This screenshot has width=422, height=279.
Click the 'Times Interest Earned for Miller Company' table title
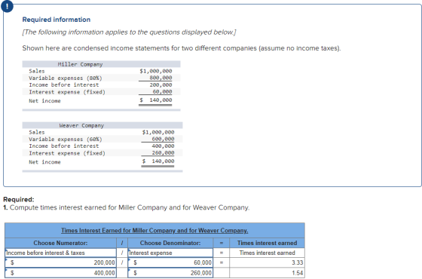[154, 231]
